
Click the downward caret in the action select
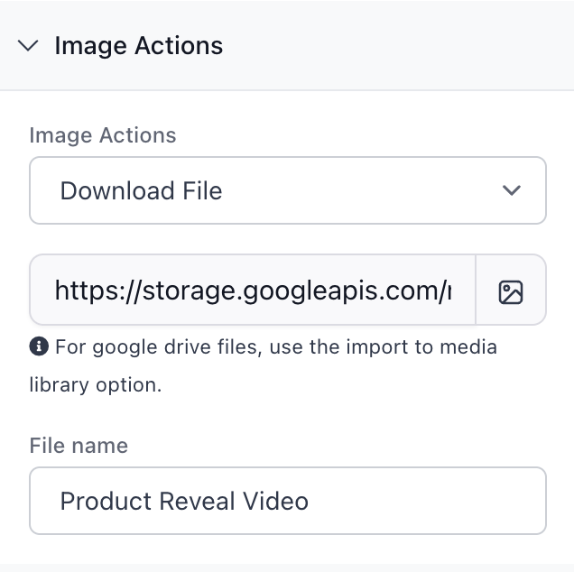tap(512, 190)
